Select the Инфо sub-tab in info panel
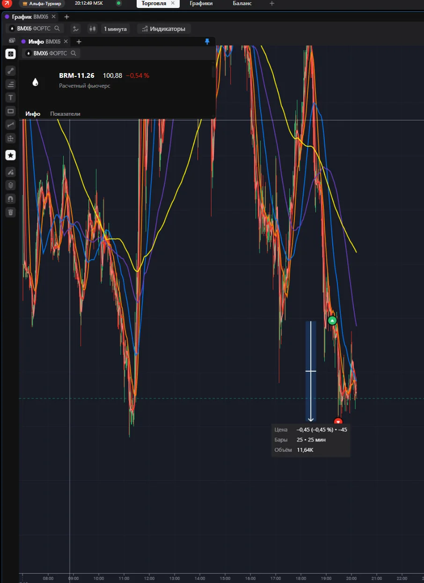The height and width of the screenshot is (583, 424). [33, 114]
